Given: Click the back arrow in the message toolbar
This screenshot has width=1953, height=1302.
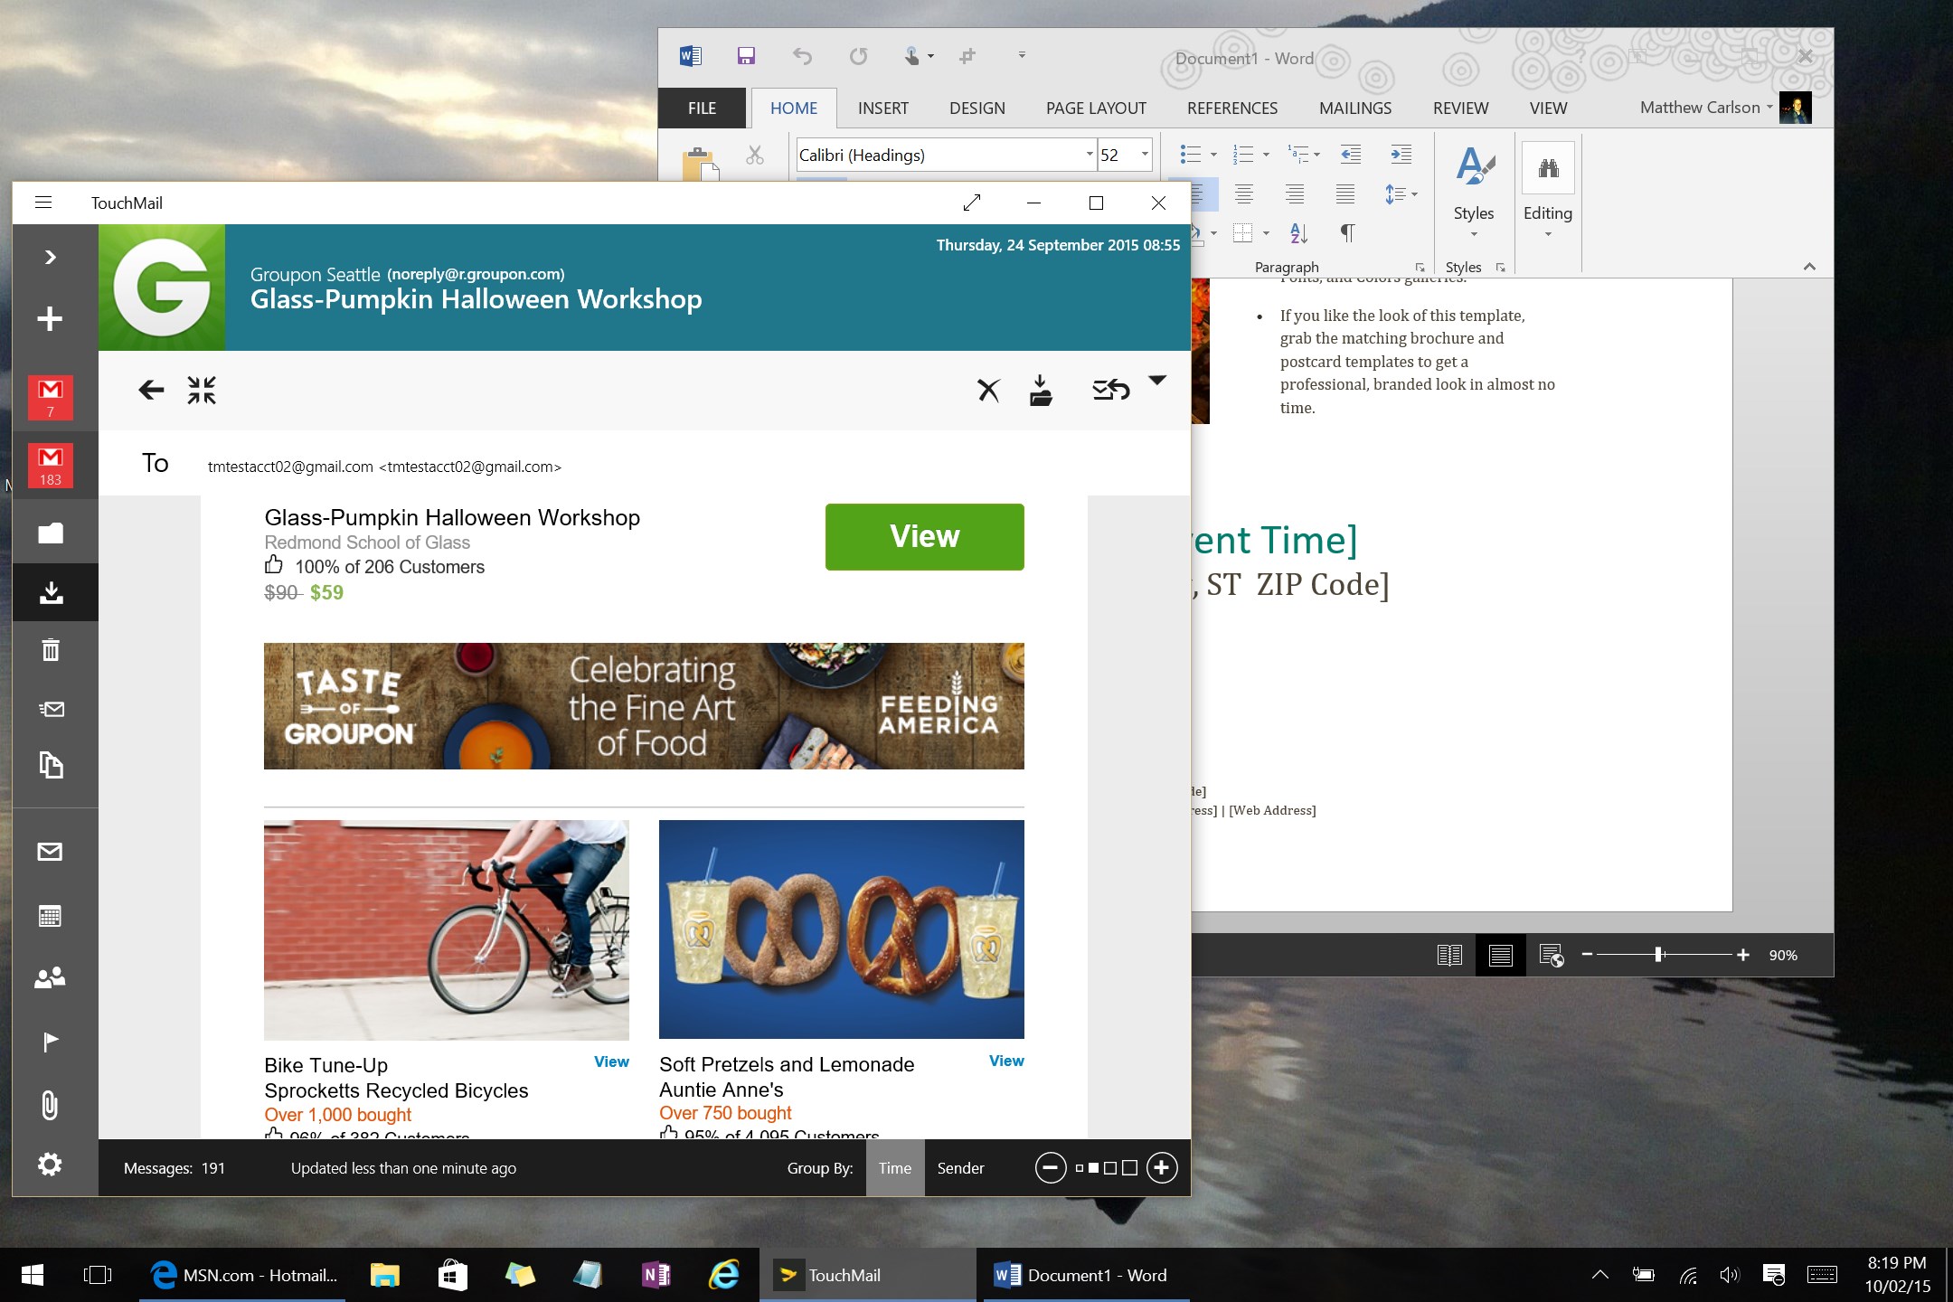Looking at the screenshot, I should point(151,390).
